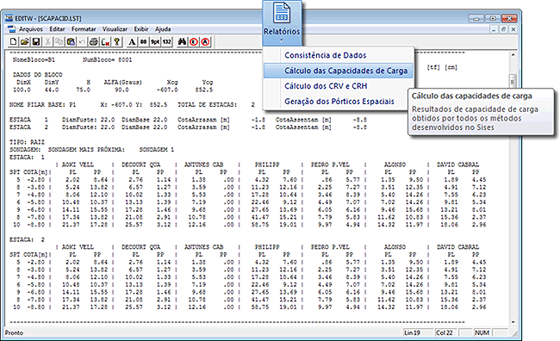The height and width of the screenshot is (341, 560).
Task: Click the vertical scrollbar thumb
Action: click(x=513, y=82)
